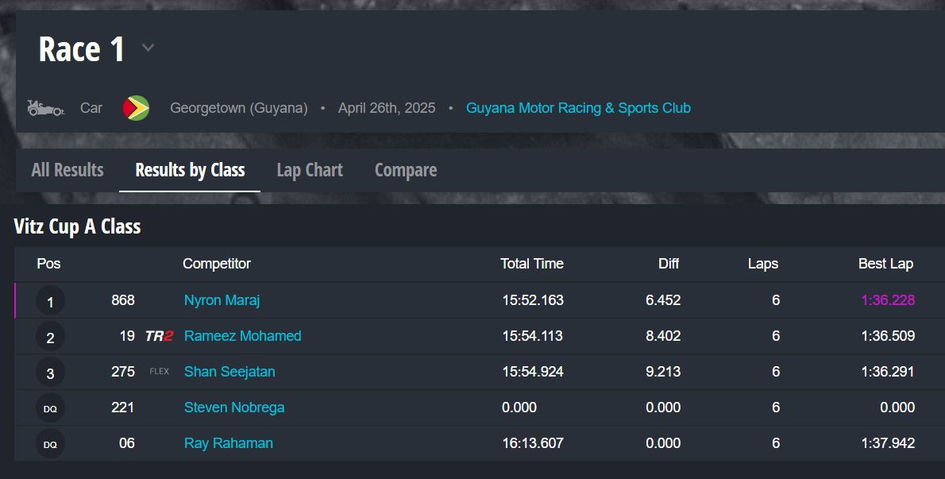Image resolution: width=945 pixels, height=479 pixels.
Task: Open Guyana Motor Racing & Sports Club link
Action: pyautogui.click(x=578, y=108)
